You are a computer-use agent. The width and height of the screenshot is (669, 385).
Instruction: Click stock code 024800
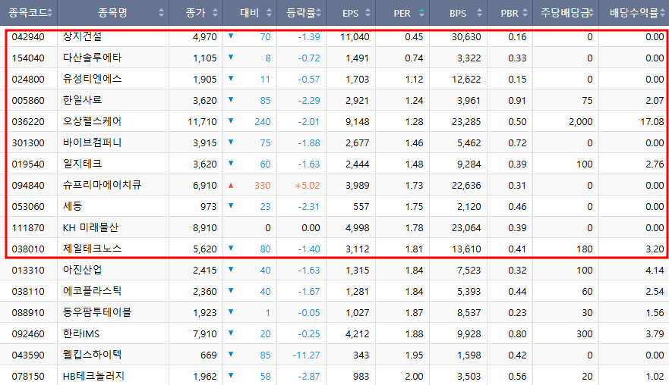click(x=28, y=80)
